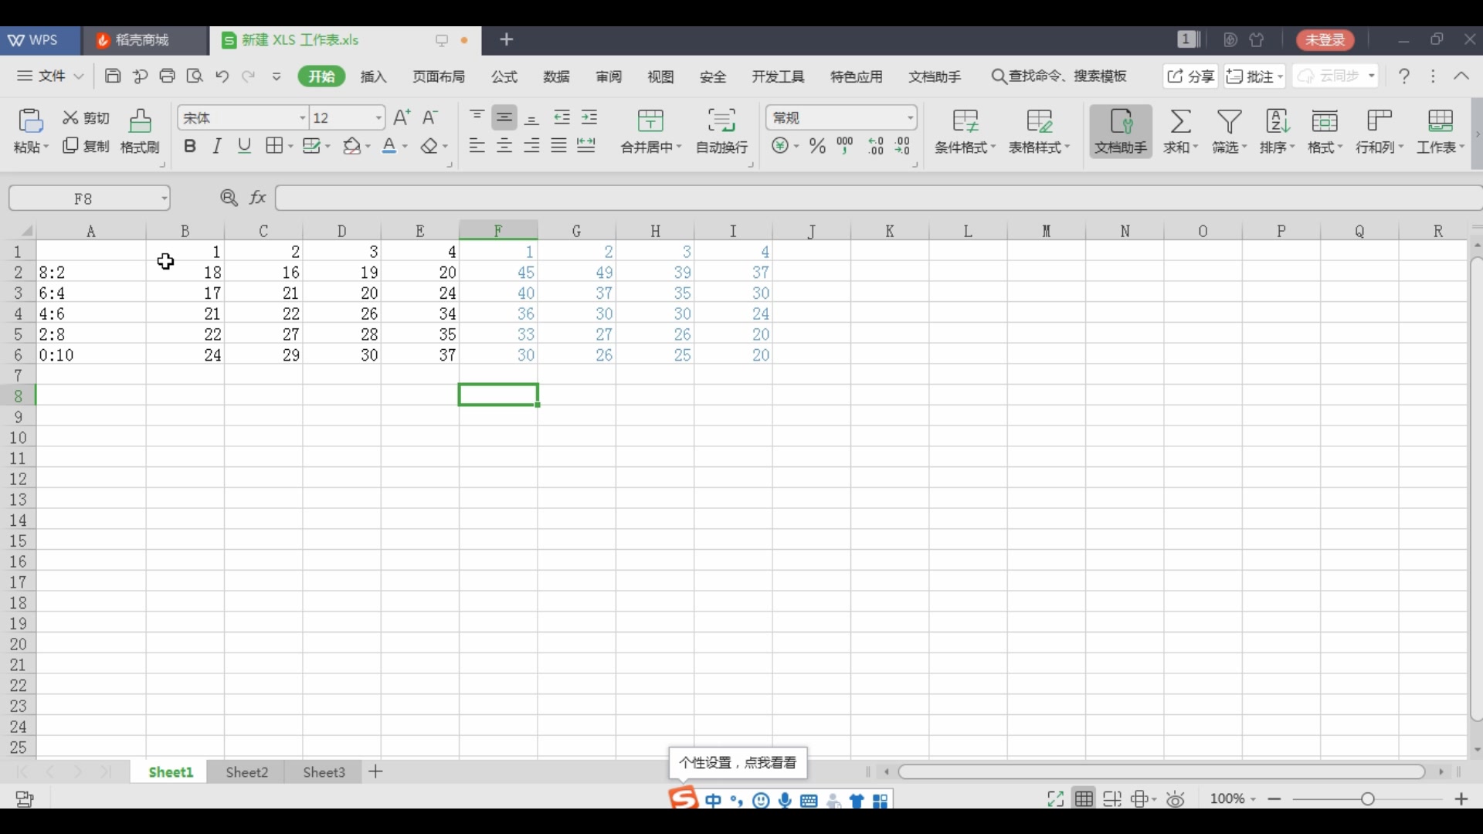Click the percent style icon
1483x834 pixels.
coord(817,146)
